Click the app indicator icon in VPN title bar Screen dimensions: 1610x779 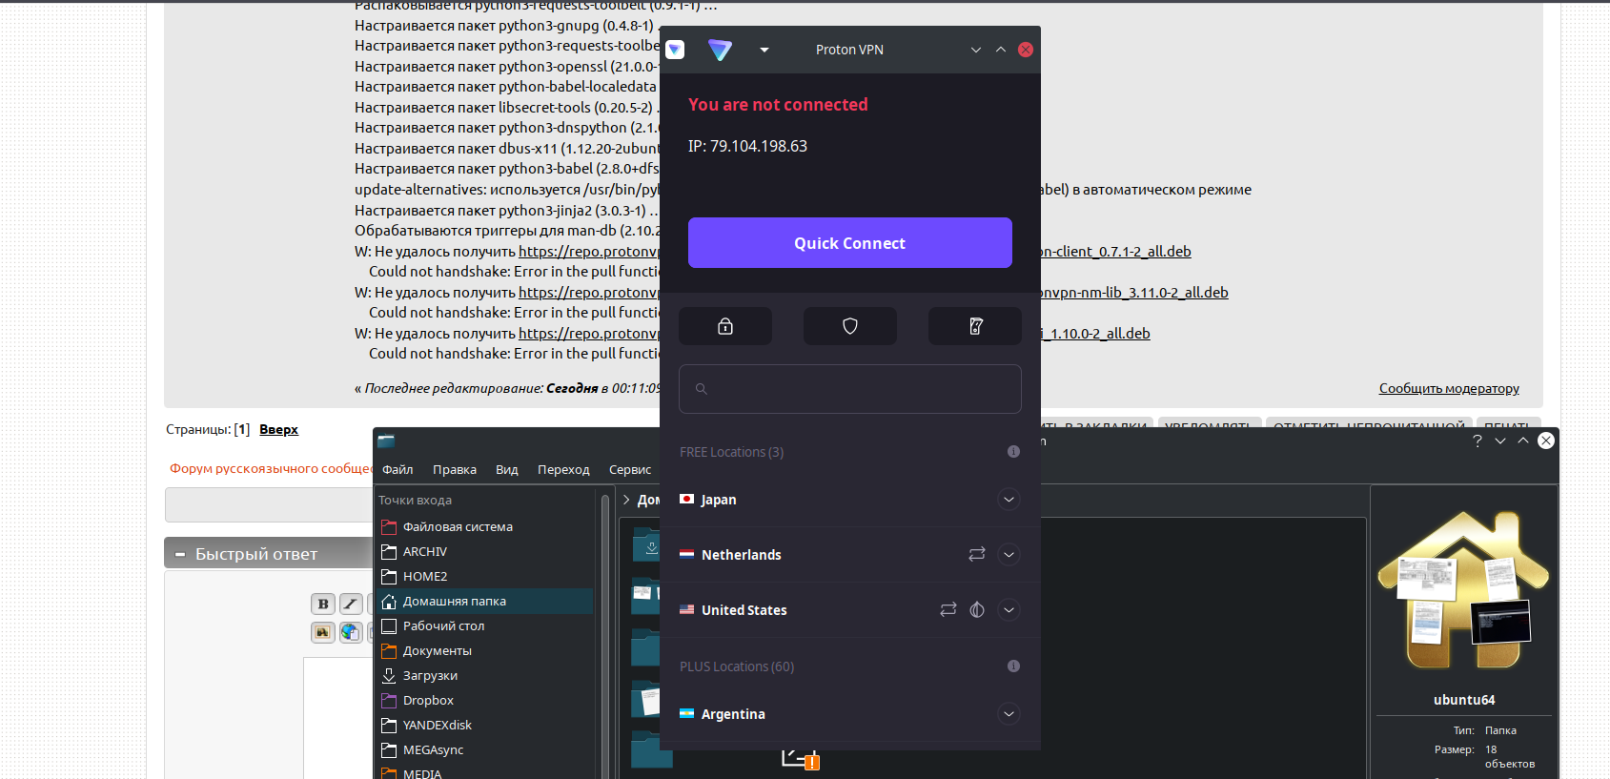(x=675, y=50)
